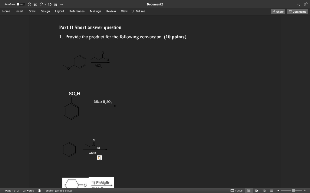Viewport: 310px width, 193px height.
Task: Redo using the Redo icon
Action: pyautogui.click(x=50, y=4)
